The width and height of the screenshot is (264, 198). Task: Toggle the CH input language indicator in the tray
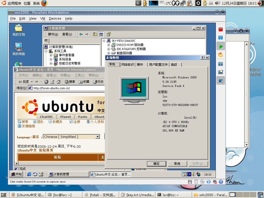pos(189,174)
